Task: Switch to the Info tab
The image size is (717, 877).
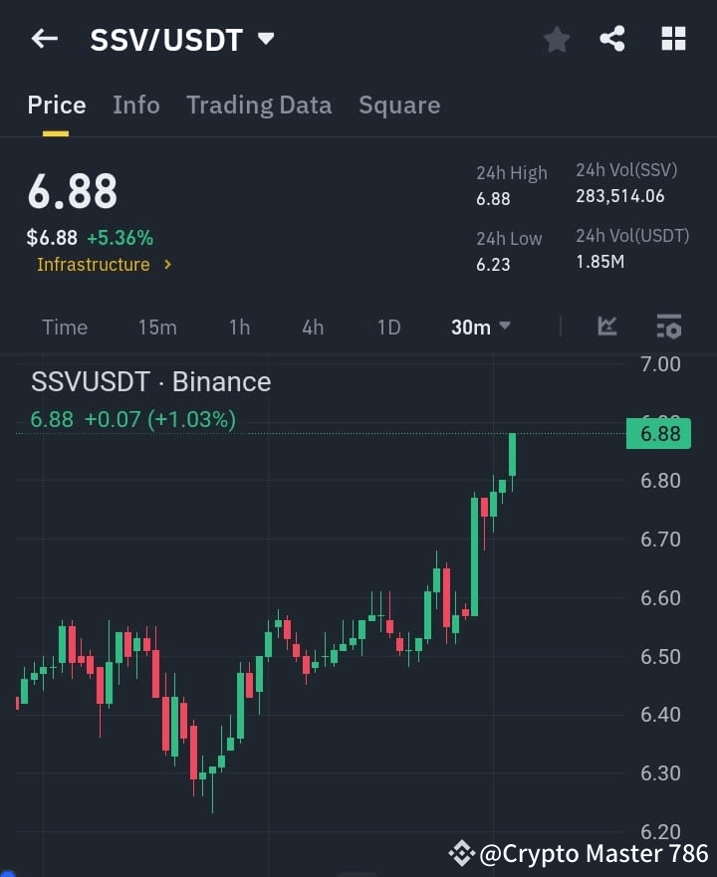Action: coord(135,105)
